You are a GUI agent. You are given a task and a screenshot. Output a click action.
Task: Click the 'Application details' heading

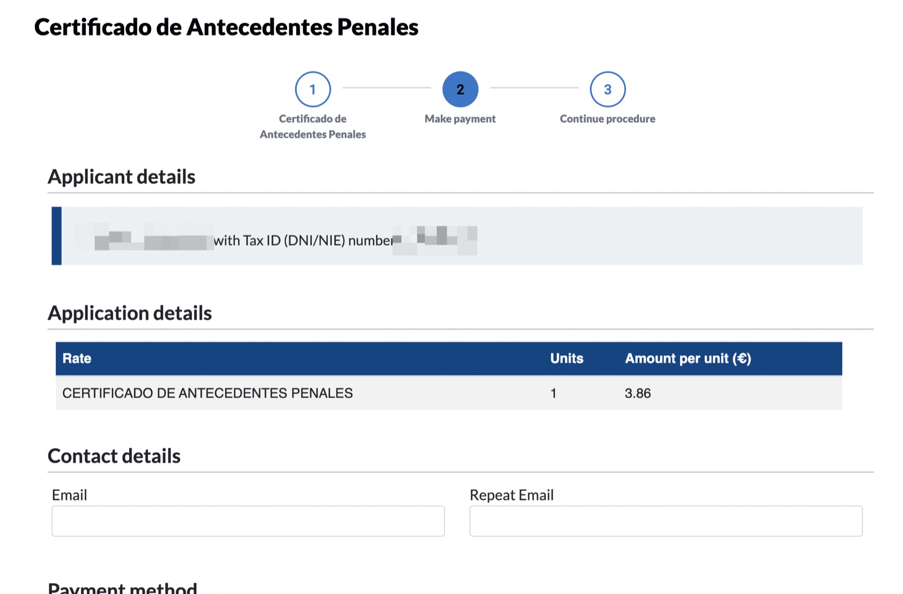(x=130, y=313)
